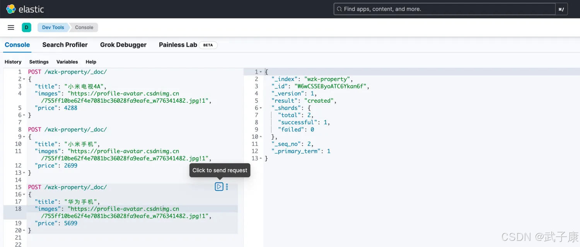This screenshot has width=580, height=247.
Task: Click the green D space avatar
Action: tap(26, 27)
